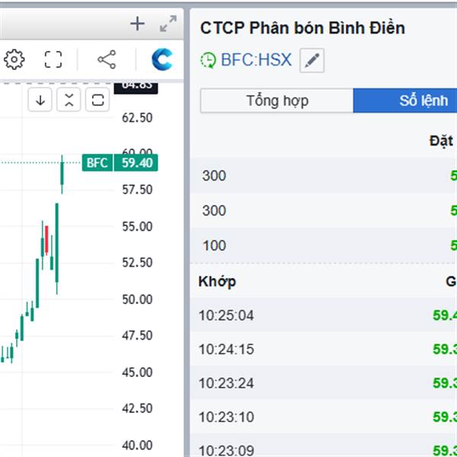
Task: Select matched trade at 10:24:15
Action: pyautogui.click(x=324, y=349)
